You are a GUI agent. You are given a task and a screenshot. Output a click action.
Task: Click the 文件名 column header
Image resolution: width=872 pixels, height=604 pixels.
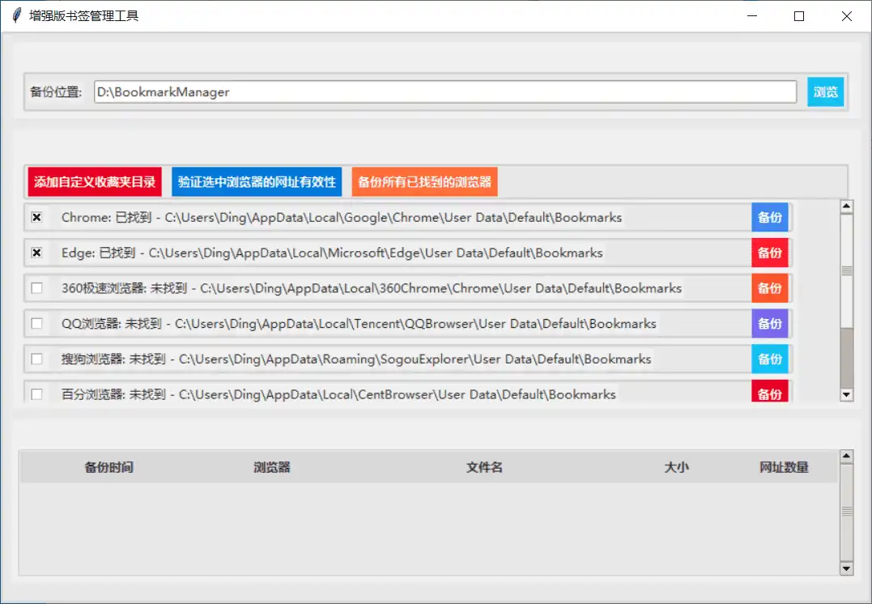pyautogui.click(x=484, y=467)
